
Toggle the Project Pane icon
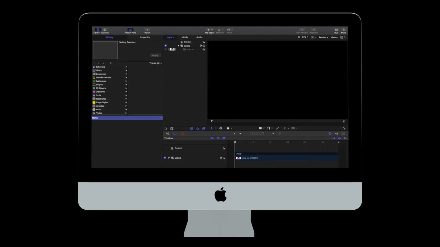[130, 31]
